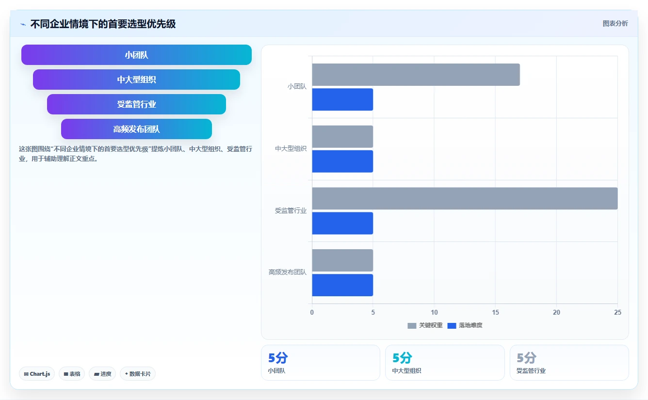Screen dimensions: 648x400
Task: Click the lightning icon beside the chart title
Action: point(23,24)
